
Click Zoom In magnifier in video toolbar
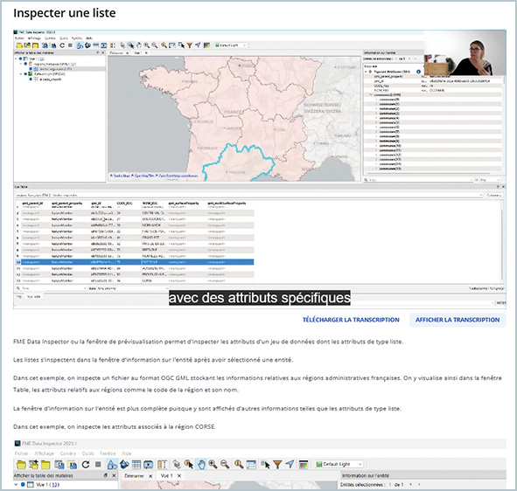coord(147,45)
